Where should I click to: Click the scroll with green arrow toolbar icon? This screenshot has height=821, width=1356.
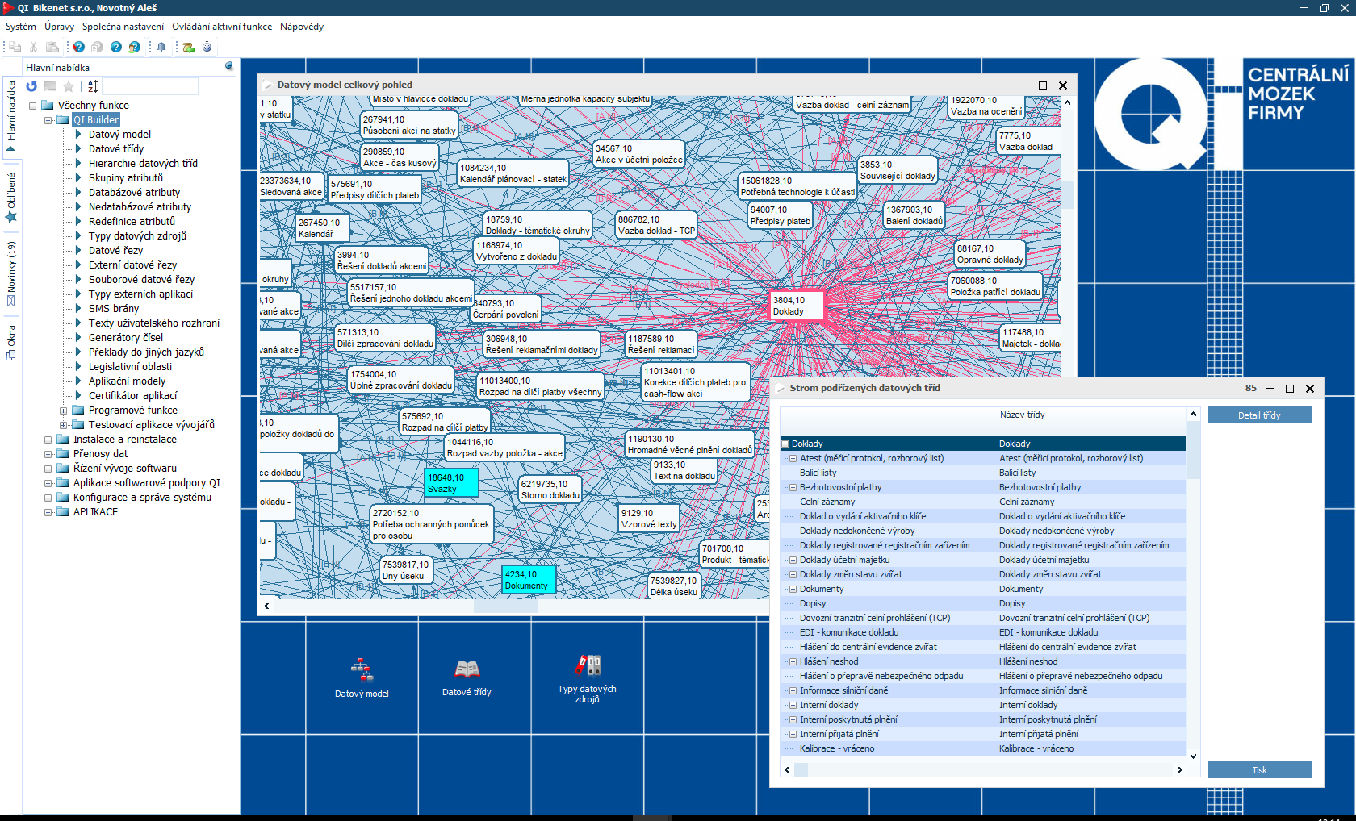point(188,47)
